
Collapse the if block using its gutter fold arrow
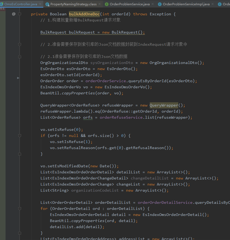[19, 135]
